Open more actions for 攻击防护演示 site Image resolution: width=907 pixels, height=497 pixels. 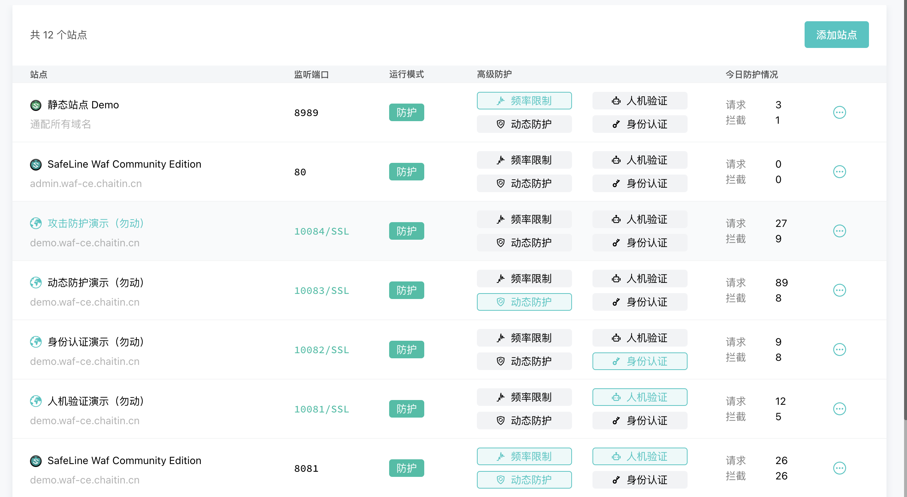(x=839, y=231)
